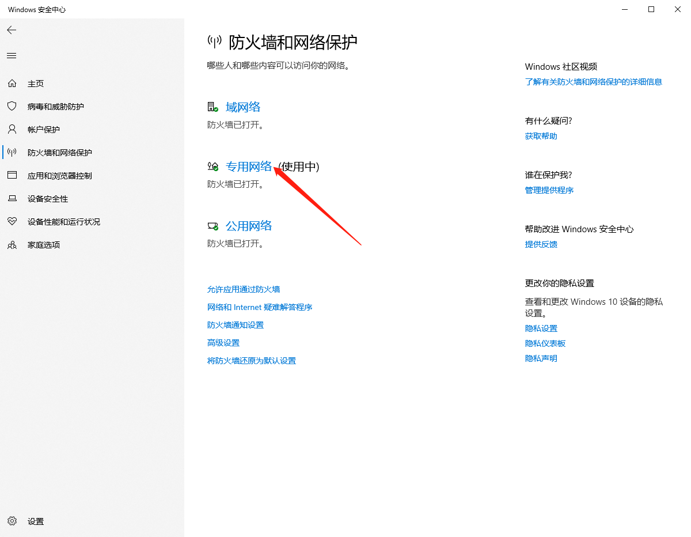Open the 域网络 firewall settings
The height and width of the screenshot is (537, 691).
243,107
